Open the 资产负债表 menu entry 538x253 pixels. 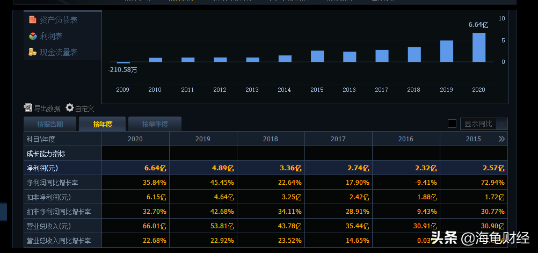tap(59, 20)
